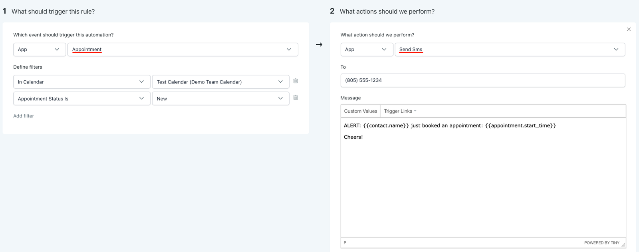Click the P element path in statusbar
Viewport: 639px width, 252px height.
tap(345, 243)
